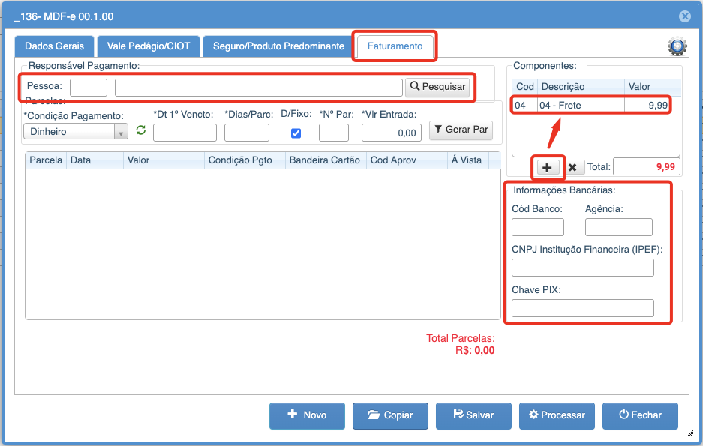This screenshot has width=703, height=446.
Task: Select the 04 - Frete component row
Action: click(x=590, y=106)
